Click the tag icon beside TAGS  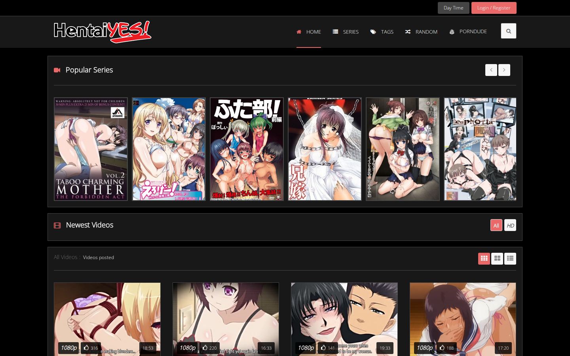pos(373,32)
